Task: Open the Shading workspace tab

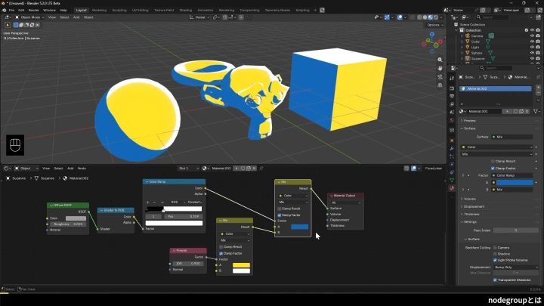Action: point(186,11)
